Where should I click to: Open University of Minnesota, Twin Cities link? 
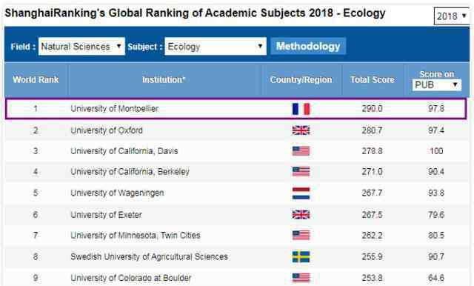pyautogui.click(x=136, y=235)
